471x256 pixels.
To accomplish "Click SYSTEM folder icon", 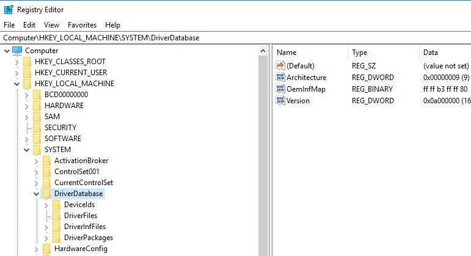I will coord(37,150).
